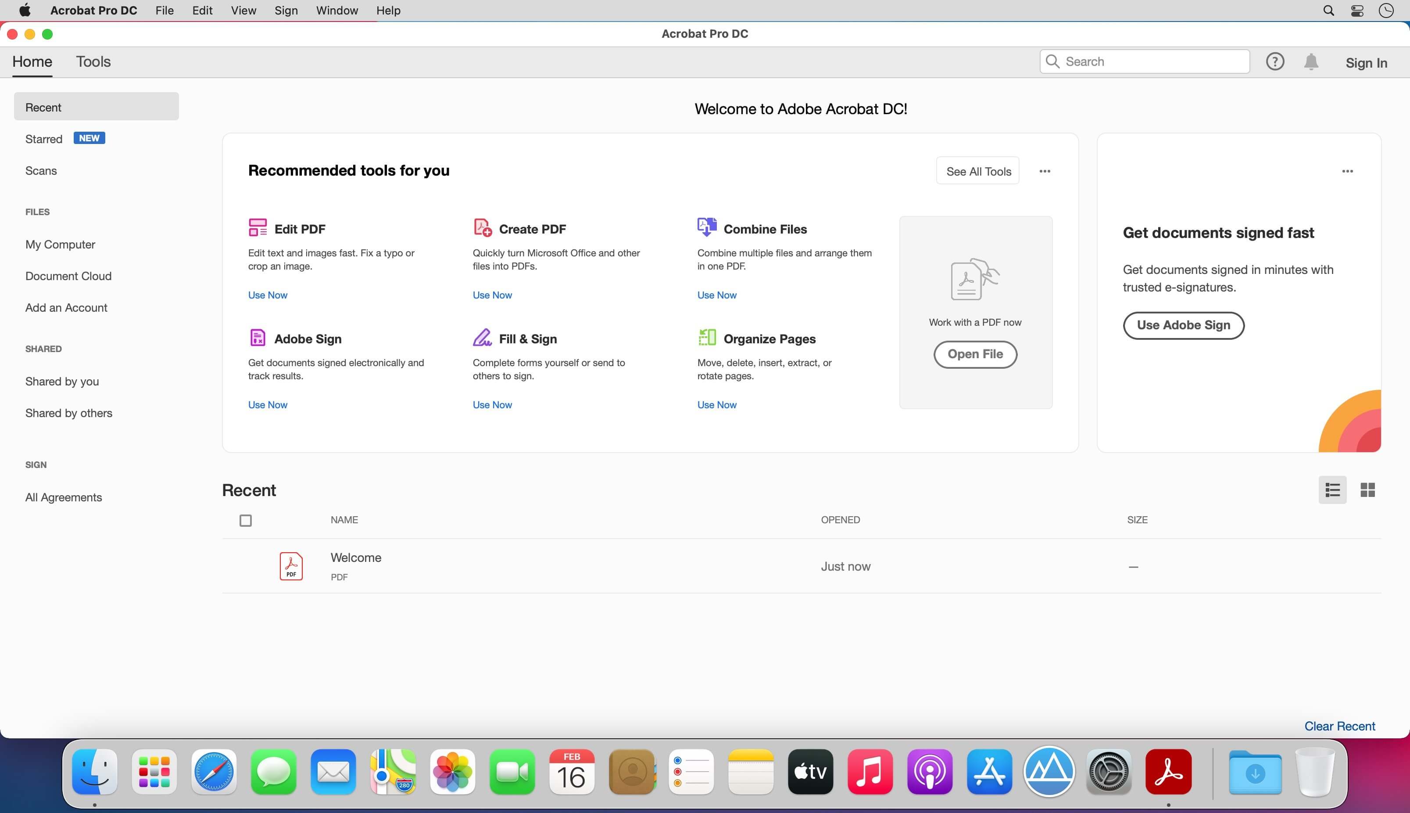
Task: Click the Organize Pages tool icon
Action: 706,337
